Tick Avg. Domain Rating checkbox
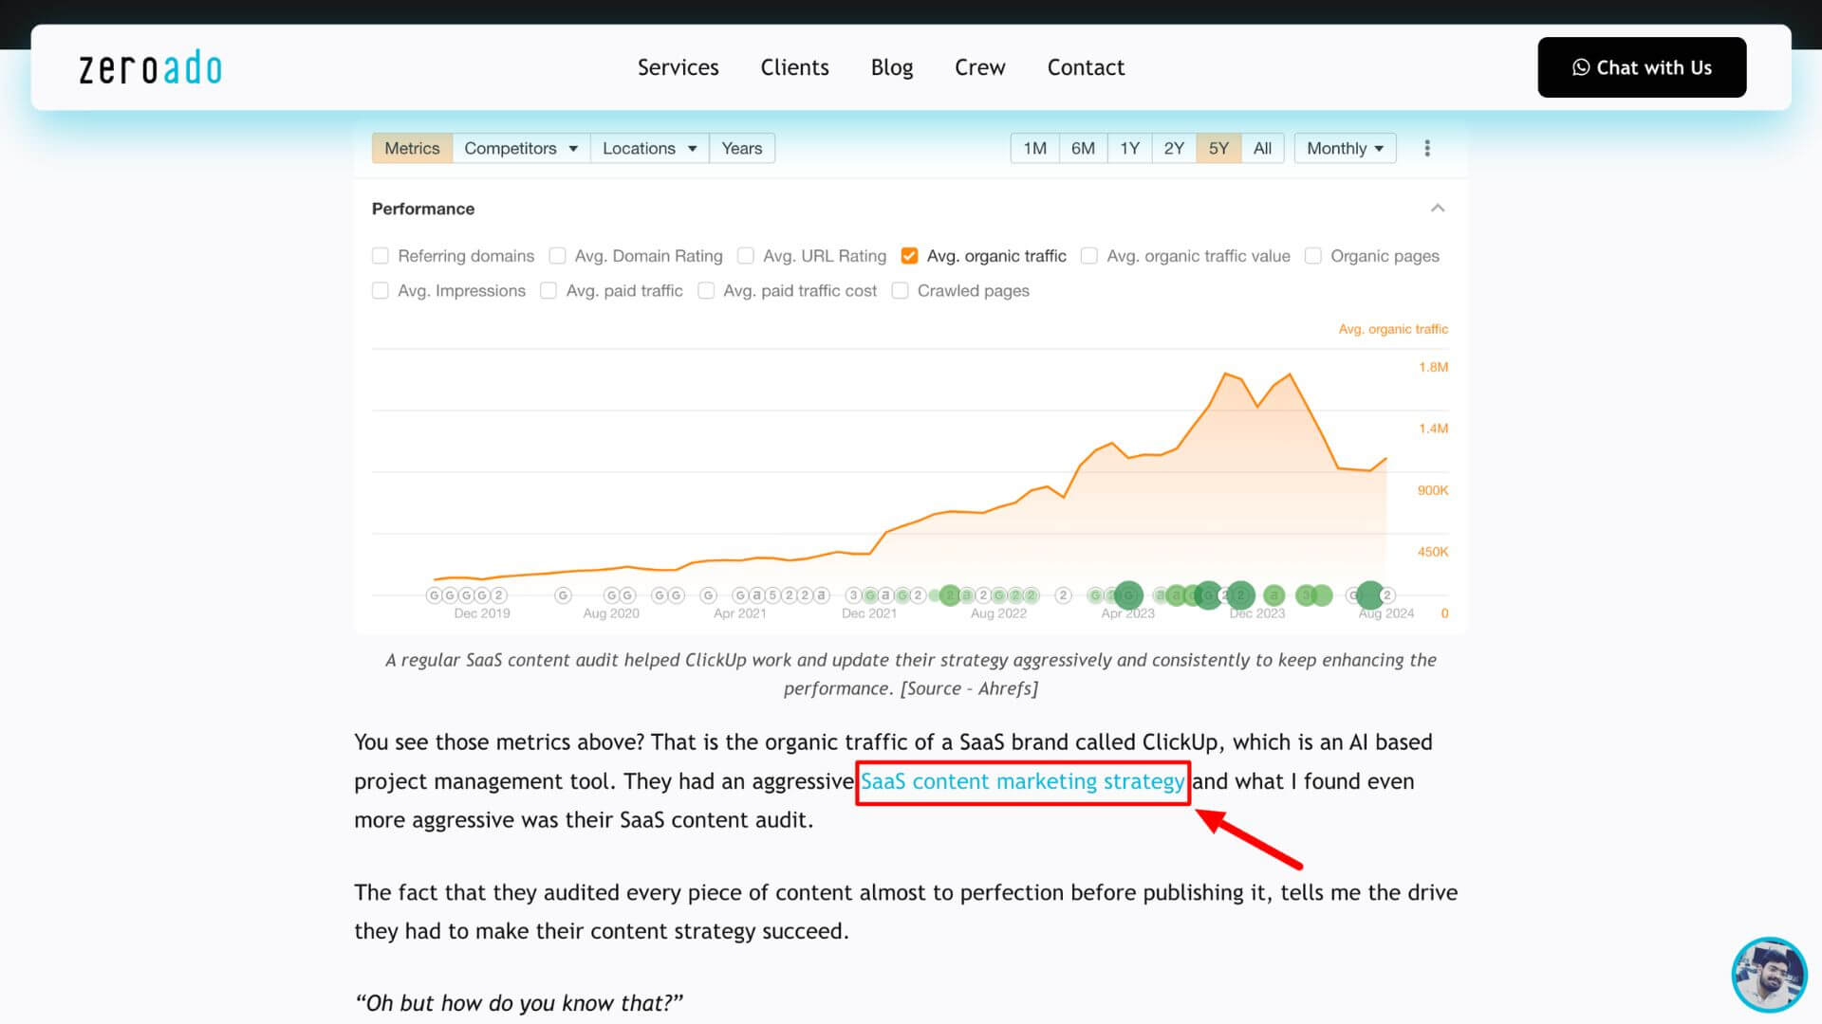Screen dimensions: 1822x1024 pyautogui.click(x=557, y=256)
